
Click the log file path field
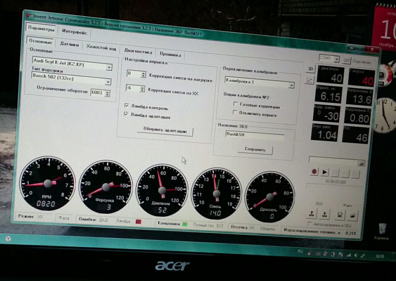coord(334,161)
